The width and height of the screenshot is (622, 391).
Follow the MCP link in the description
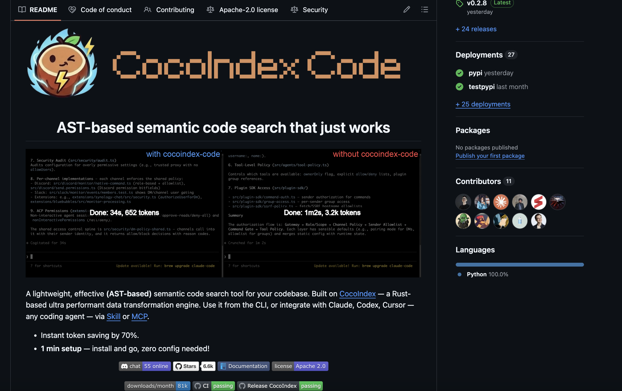coord(139,317)
